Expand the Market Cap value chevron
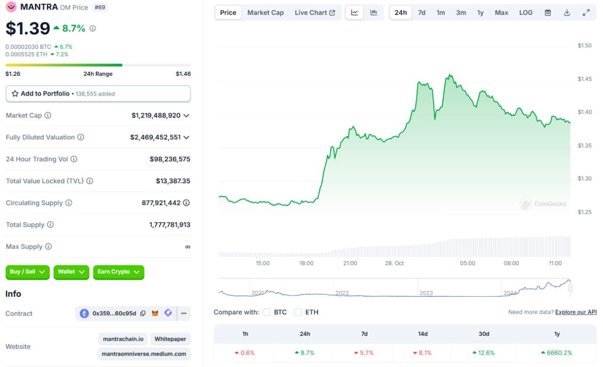The image size is (603, 367). [x=187, y=115]
